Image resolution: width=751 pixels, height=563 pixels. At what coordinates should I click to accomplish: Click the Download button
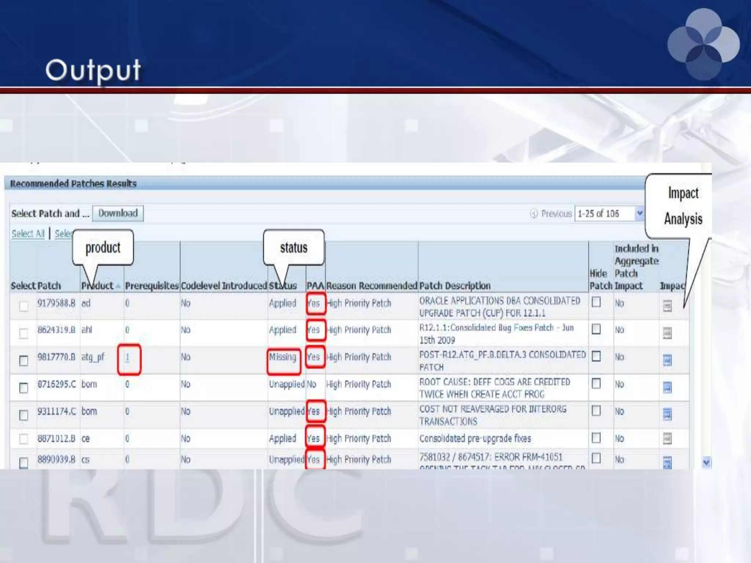(x=118, y=213)
